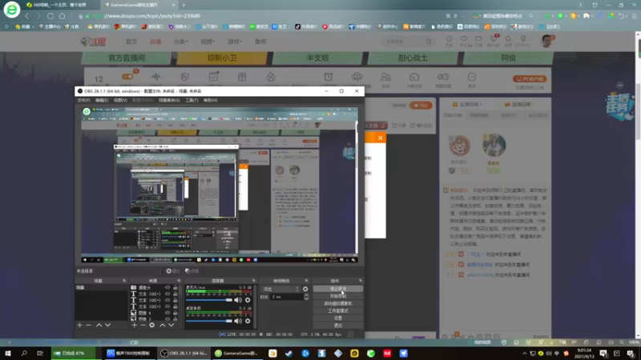This screenshot has width=641, height=360.
Task: Click 停止推流 button in OBS controls
Action: pyautogui.click(x=337, y=289)
